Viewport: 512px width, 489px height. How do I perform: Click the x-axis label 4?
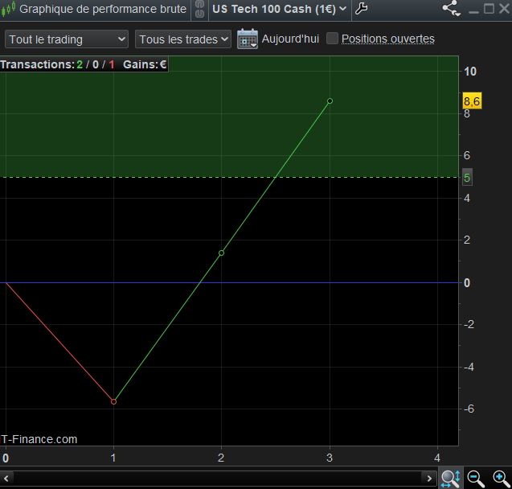click(x=437, y=458)
